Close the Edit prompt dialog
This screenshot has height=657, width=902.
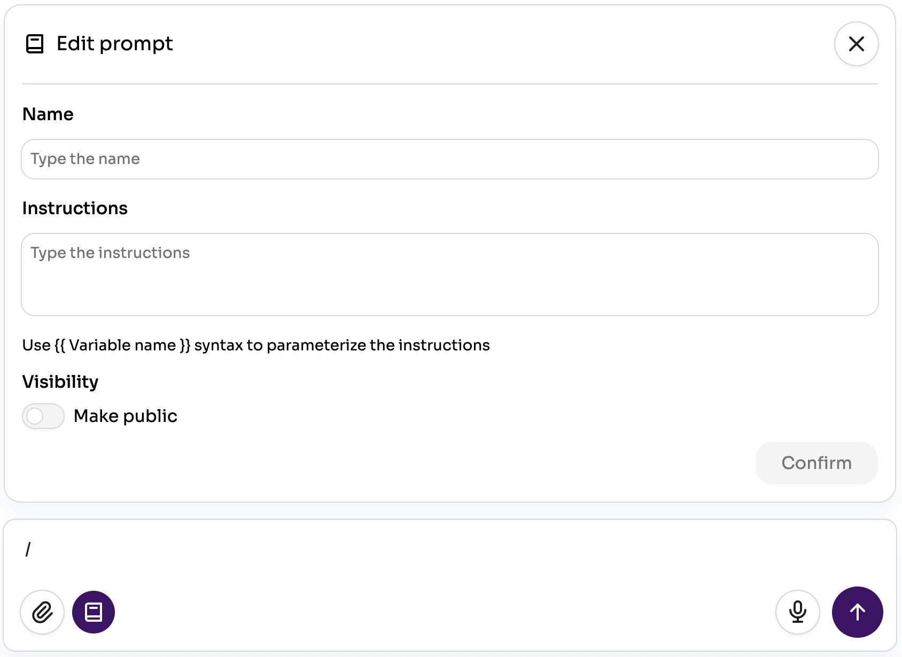tap(856, 44)
